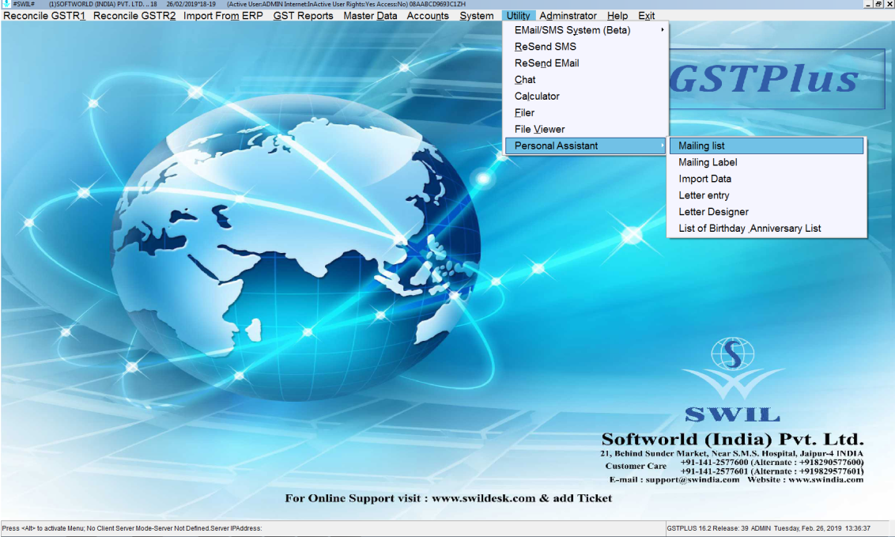Screen dimensions: 895x537
Task: Minimize the GSTPlus window
Action: [x=867, y=4]
